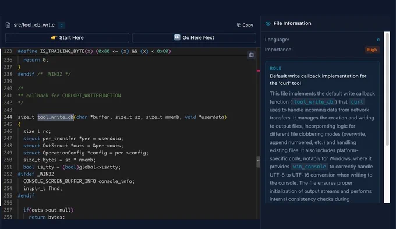
Task: Click the tool_write_cb code tag in description
Action: [x=313, y=102]
